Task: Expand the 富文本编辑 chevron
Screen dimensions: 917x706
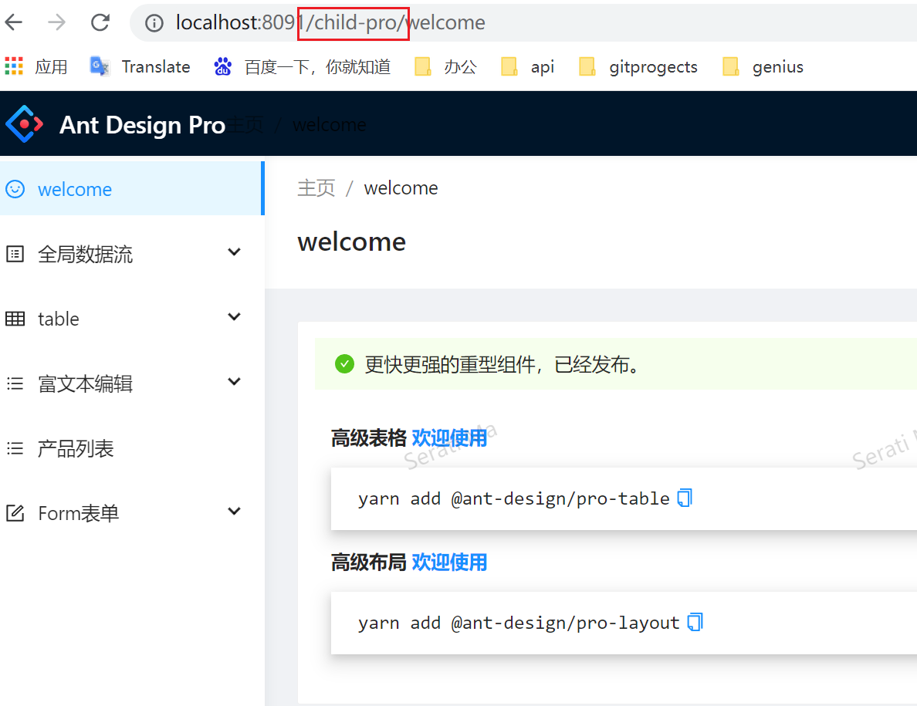Action: (x=235, y=382)
